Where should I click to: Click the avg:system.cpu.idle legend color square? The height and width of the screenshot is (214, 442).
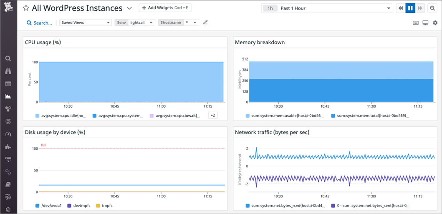37,116
